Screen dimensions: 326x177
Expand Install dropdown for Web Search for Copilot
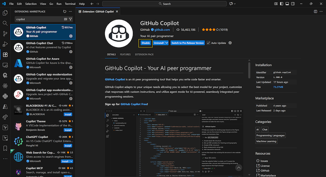[x=71, y=161]
